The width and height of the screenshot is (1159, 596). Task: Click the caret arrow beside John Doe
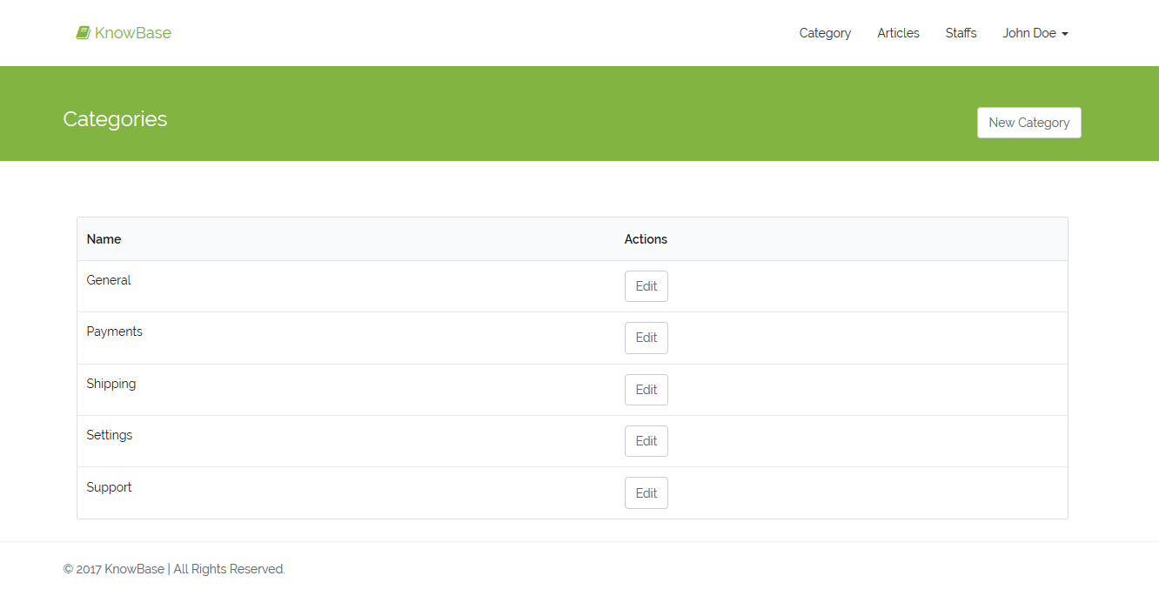[1065, 34]
